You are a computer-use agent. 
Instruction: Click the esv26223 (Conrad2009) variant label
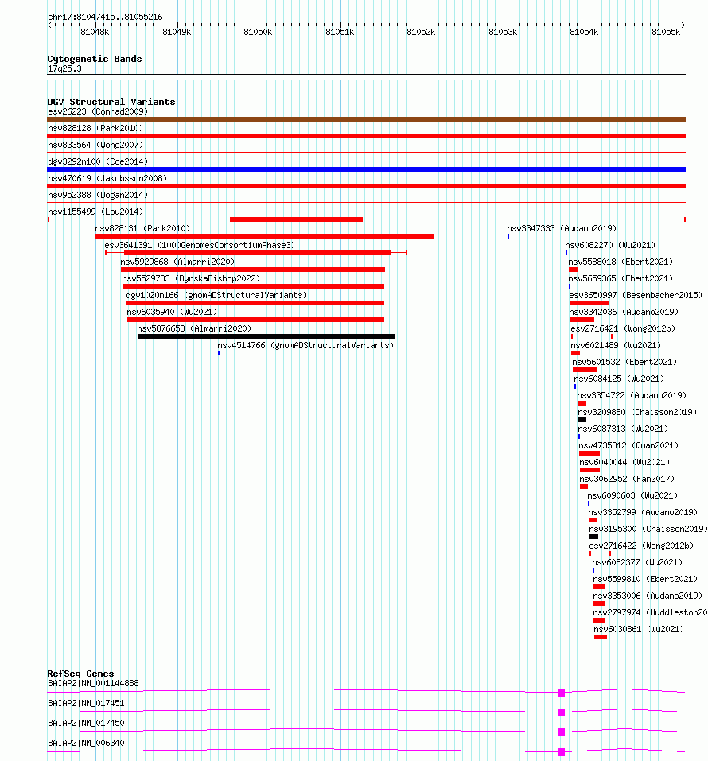pos(98,111)
